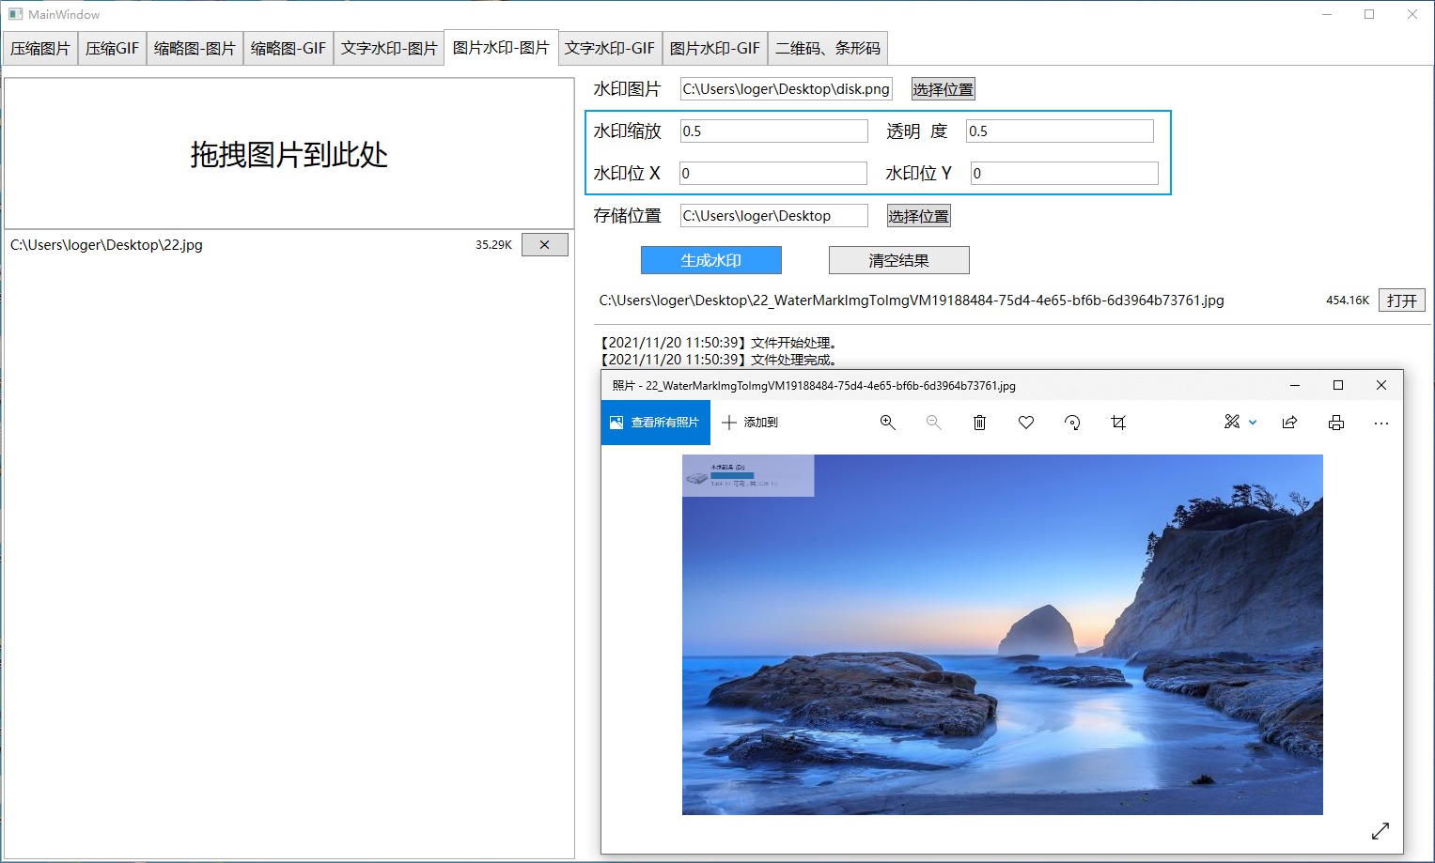The width and height of the screenshot is (1435, 863).
Task: Print the photo from Photos toolbar
Action: coord(1336,423)
